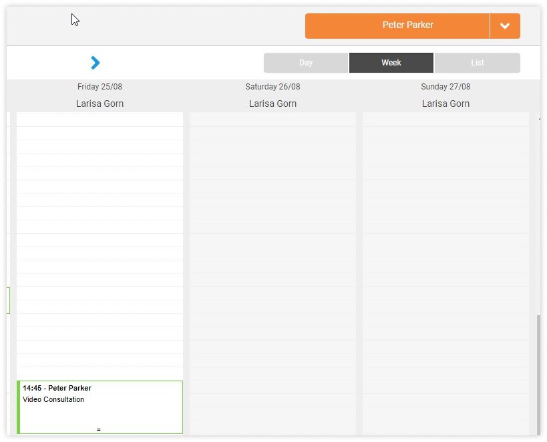
Task: Select Larisa Gorn under Saturday 26/08
Action: (x=272, y=103)
